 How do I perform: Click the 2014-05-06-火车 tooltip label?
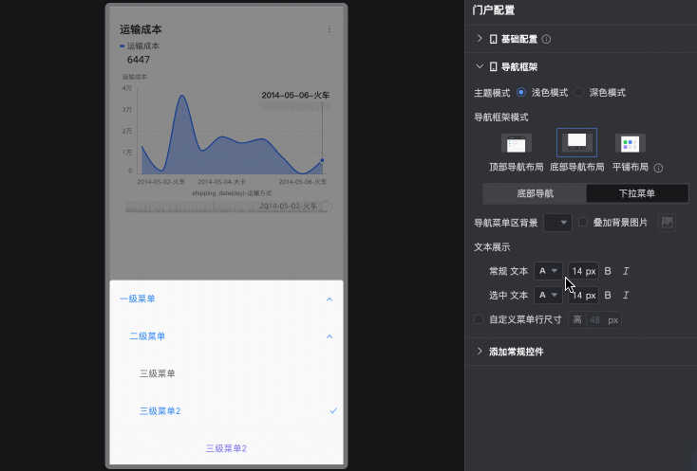point(295,95)
